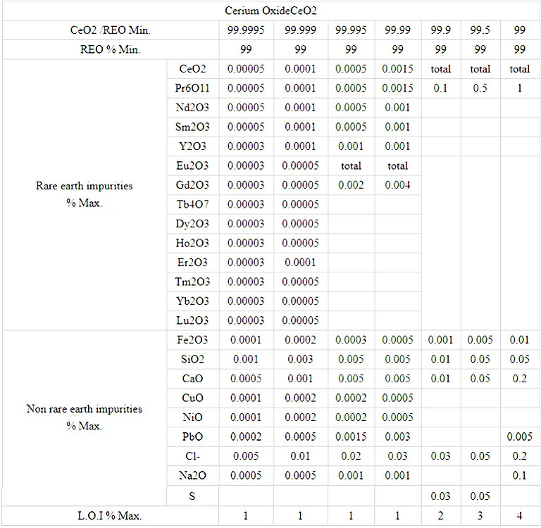
Task: Click the 'CeO2 /REO Min.' row header
Action: (x=111, y=30)
